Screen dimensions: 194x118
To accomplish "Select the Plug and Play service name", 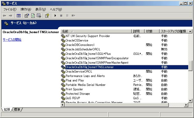I will point(75,80).
